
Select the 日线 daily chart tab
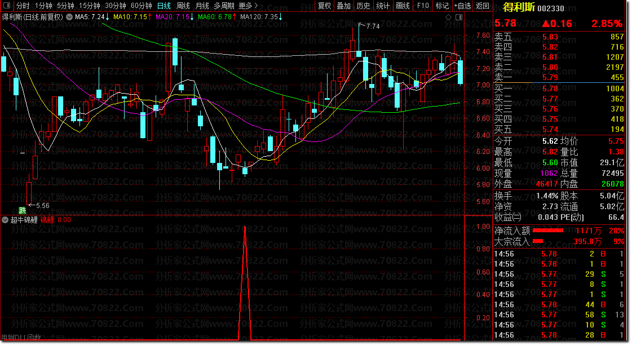tap(163, 6)
